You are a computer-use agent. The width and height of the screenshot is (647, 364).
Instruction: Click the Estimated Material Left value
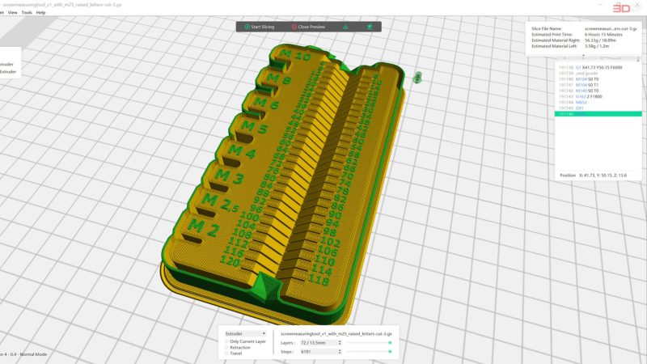coord(597,46)
